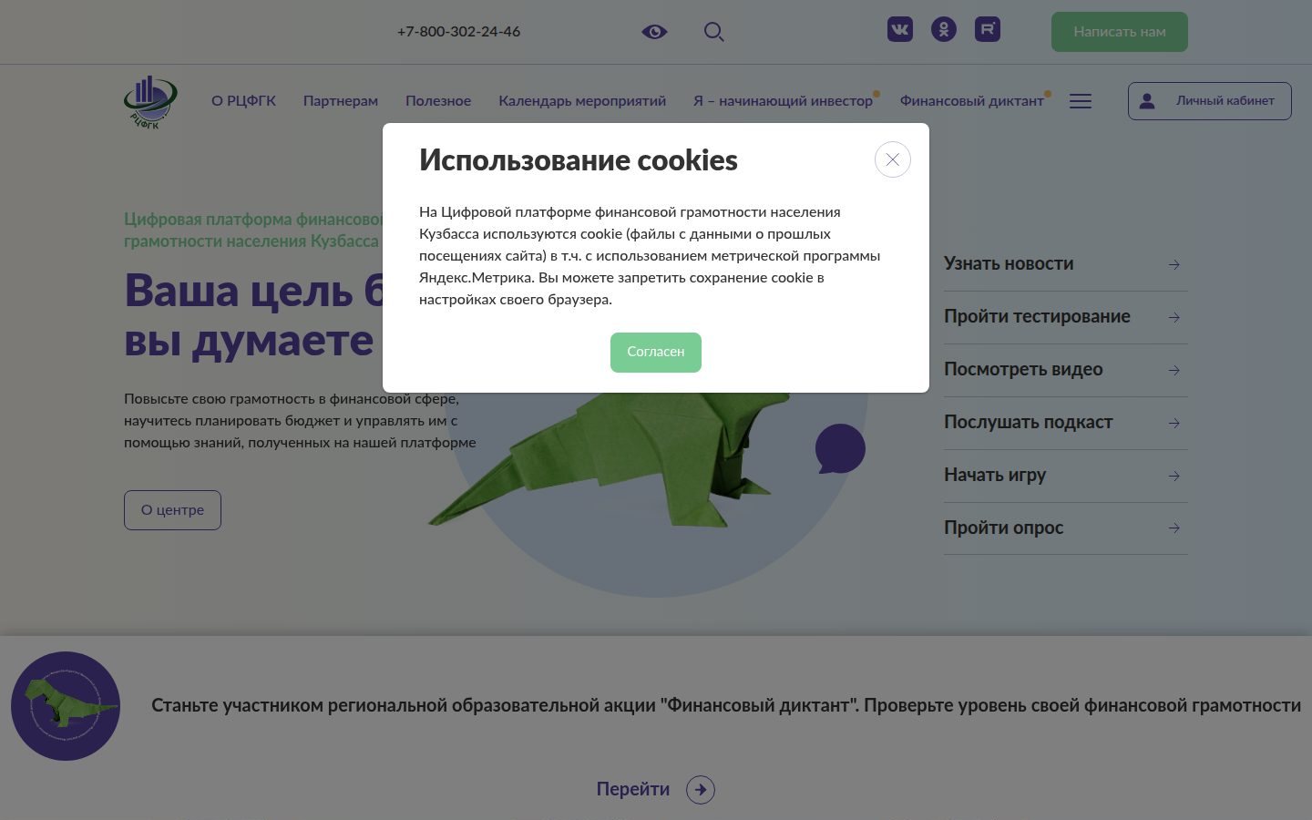Click the VK social network icon
The width and height of the screenshot is (1312, 820).
point(900,30)
